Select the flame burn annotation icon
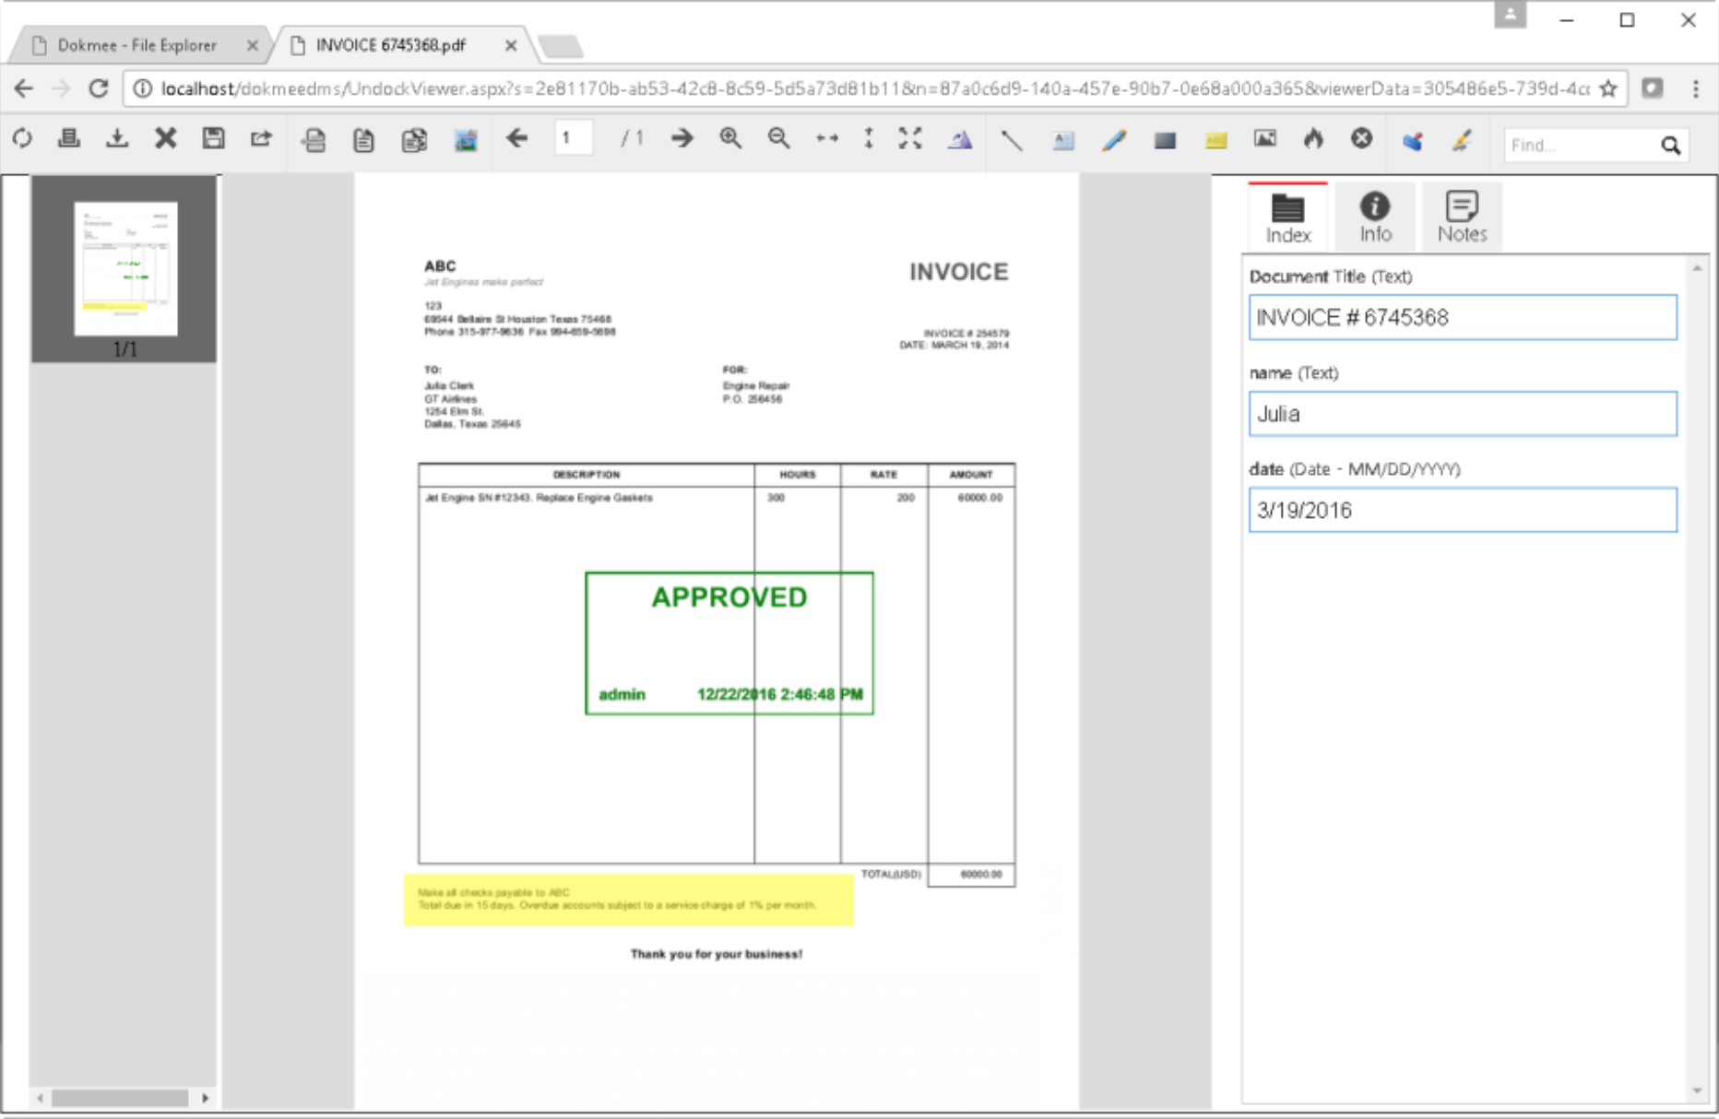The width and height of the screenshot is (1719, 1119). tap(1312, 139)
